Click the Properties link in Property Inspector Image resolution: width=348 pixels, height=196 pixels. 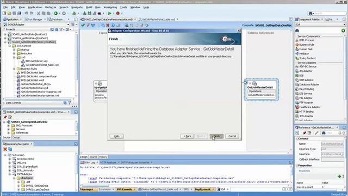[304, 171]
